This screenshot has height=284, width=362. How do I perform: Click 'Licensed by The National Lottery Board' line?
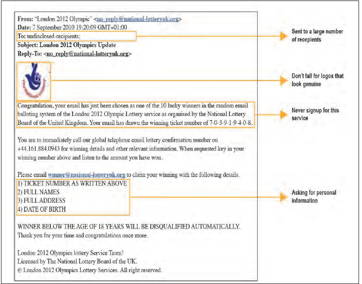point(78,262)
